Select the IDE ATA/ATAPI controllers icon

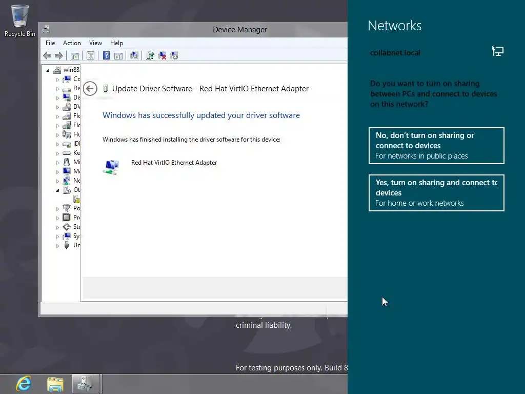pos(67,144)
